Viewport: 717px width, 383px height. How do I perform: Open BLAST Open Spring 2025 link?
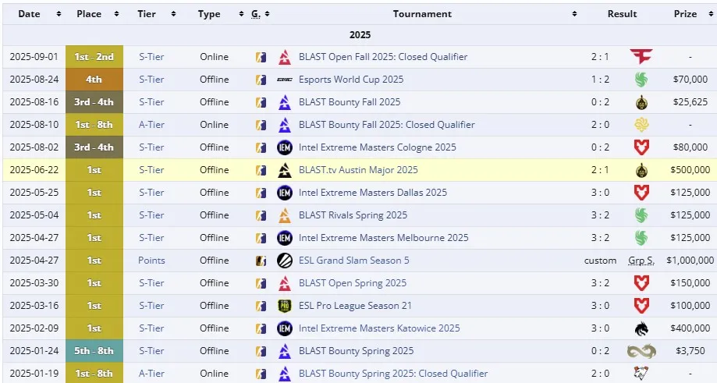click(352, 283)
